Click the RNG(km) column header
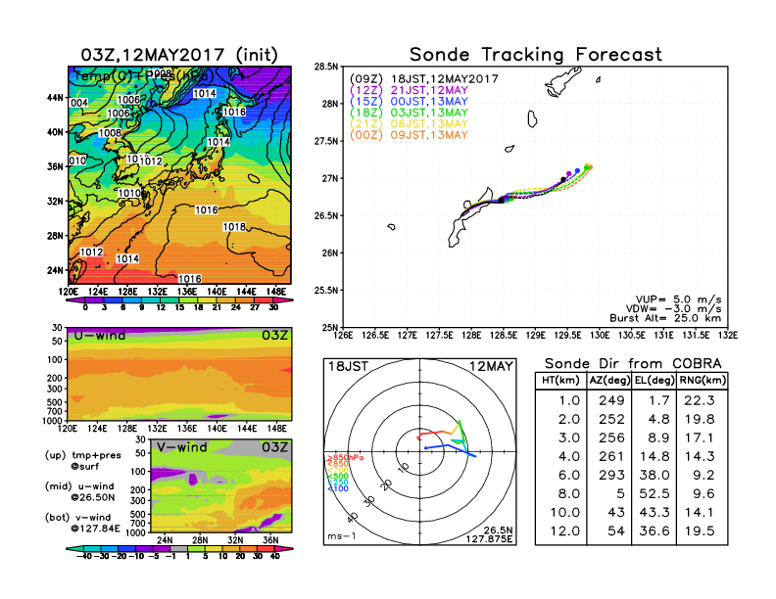Image resolution: width=776 pixels, height=599 pixels. [703, 381]
